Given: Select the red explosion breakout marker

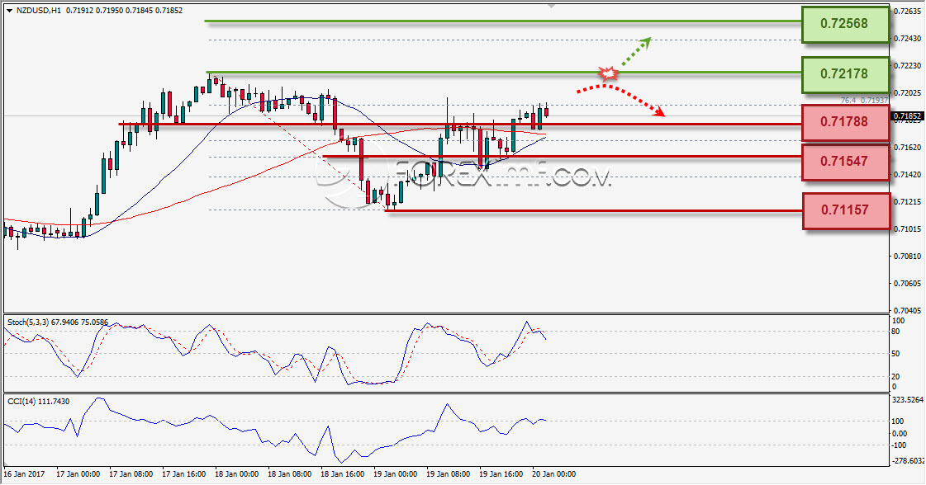Looking at the screenshot, I should pyautogui.click(x=608, y=73).
